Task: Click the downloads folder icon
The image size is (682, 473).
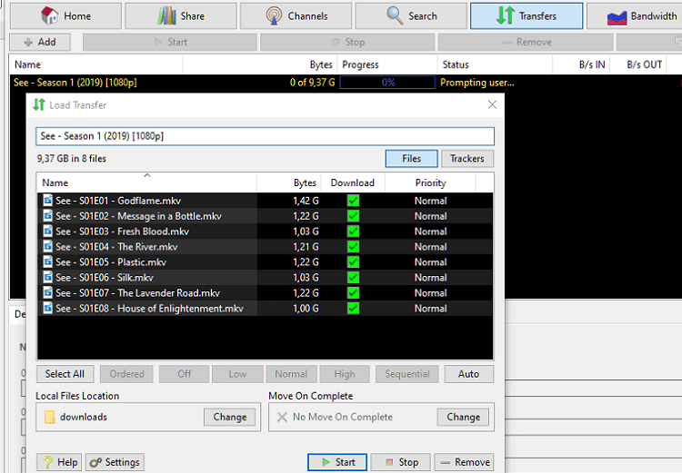Action: coord(50,417)
